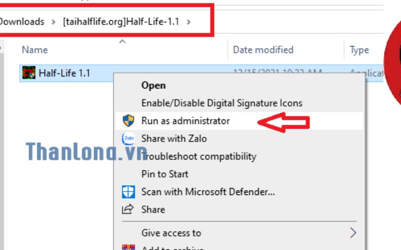Click the WinRAR icon beside Add to archive
Viewport: 401px width, 250px height.
(x=129, y=247)
